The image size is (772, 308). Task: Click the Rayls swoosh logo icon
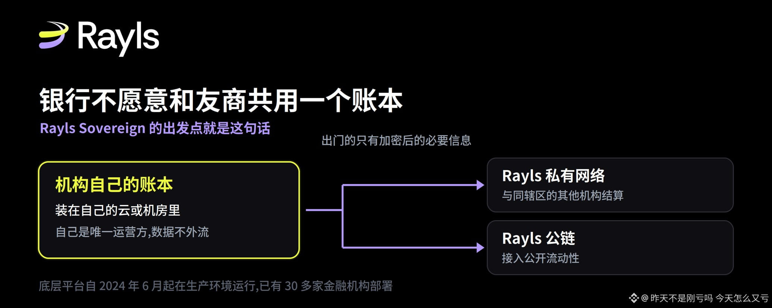point(54,35)
